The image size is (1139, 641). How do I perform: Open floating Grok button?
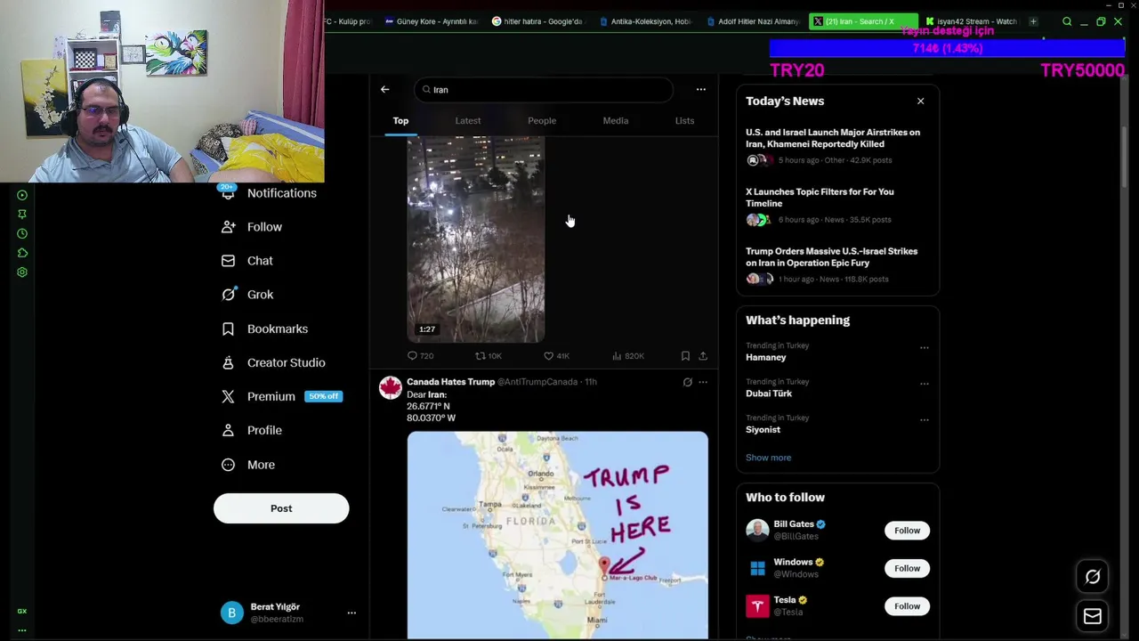pyautogui.click(x=1093, y=577)
